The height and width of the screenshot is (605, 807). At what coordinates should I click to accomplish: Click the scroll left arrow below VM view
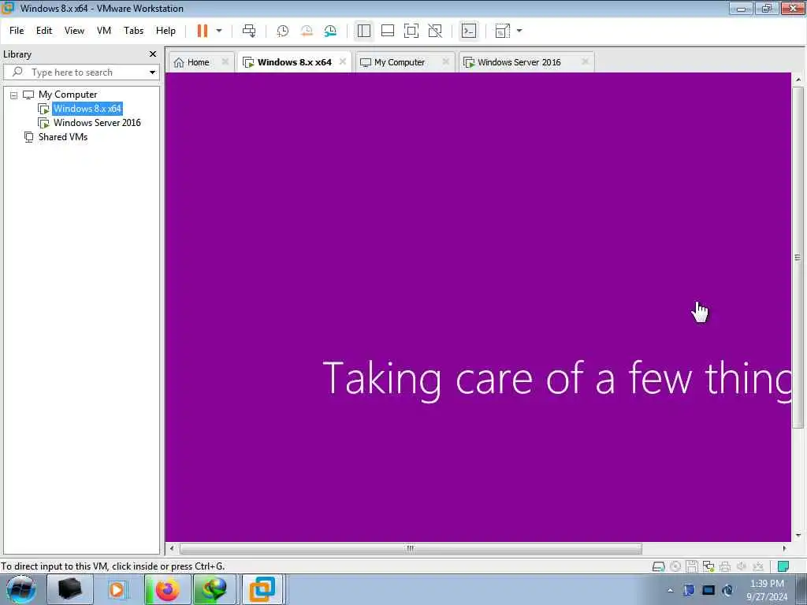[172, 548]
